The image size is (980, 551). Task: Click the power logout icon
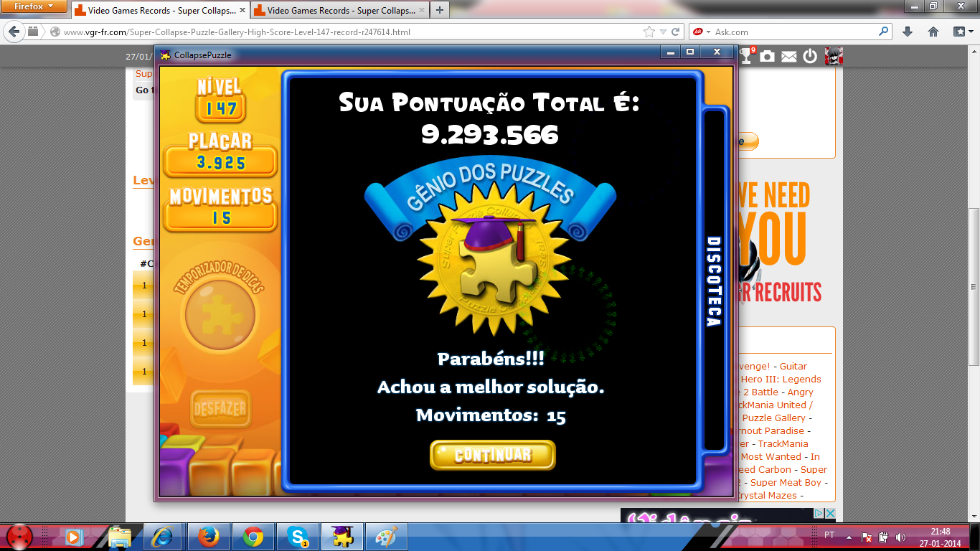click(x=810, y=57)
